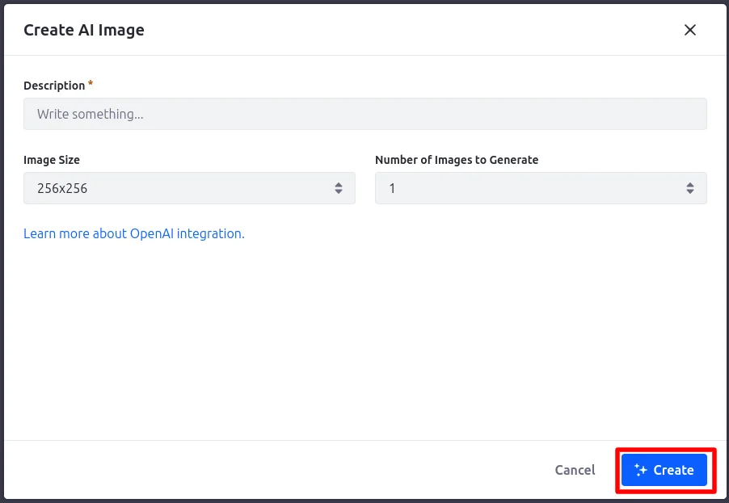
Task: Open the Image Size dropdown
Action: (x=189, y=188)
